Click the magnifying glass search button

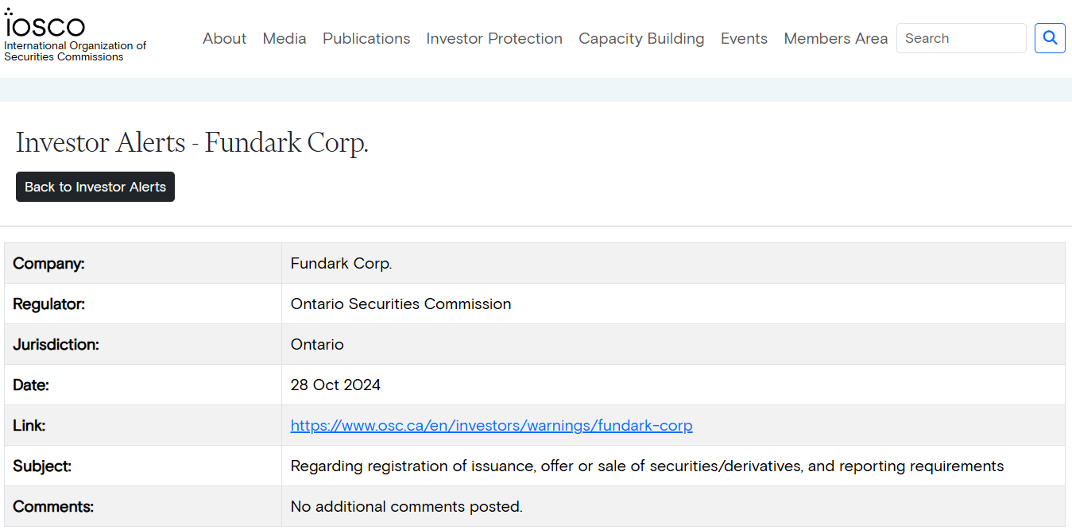(x=1050, y=38)
